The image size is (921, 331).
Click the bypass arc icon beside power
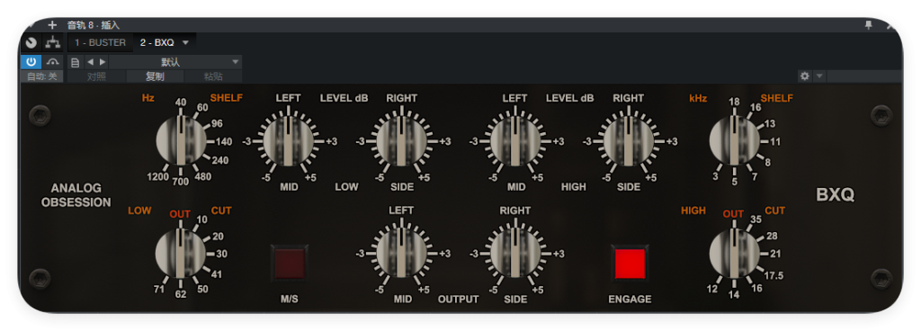53,62
